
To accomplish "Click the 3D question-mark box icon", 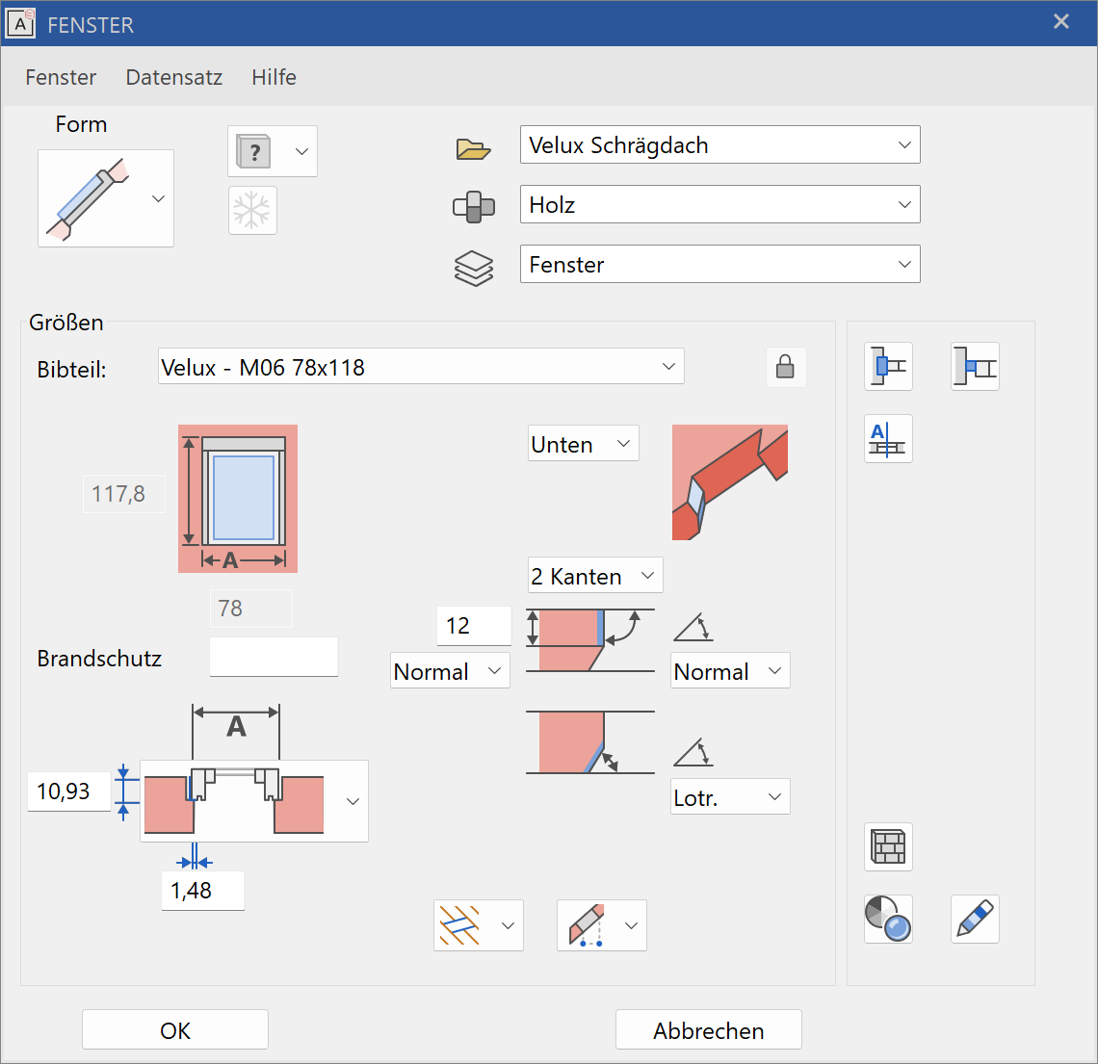I will click(x=254, y=151).
